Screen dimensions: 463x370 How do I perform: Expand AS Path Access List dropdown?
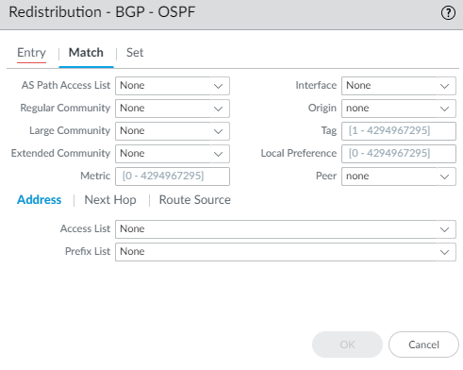pyautogui.click(x=173, y=86)
